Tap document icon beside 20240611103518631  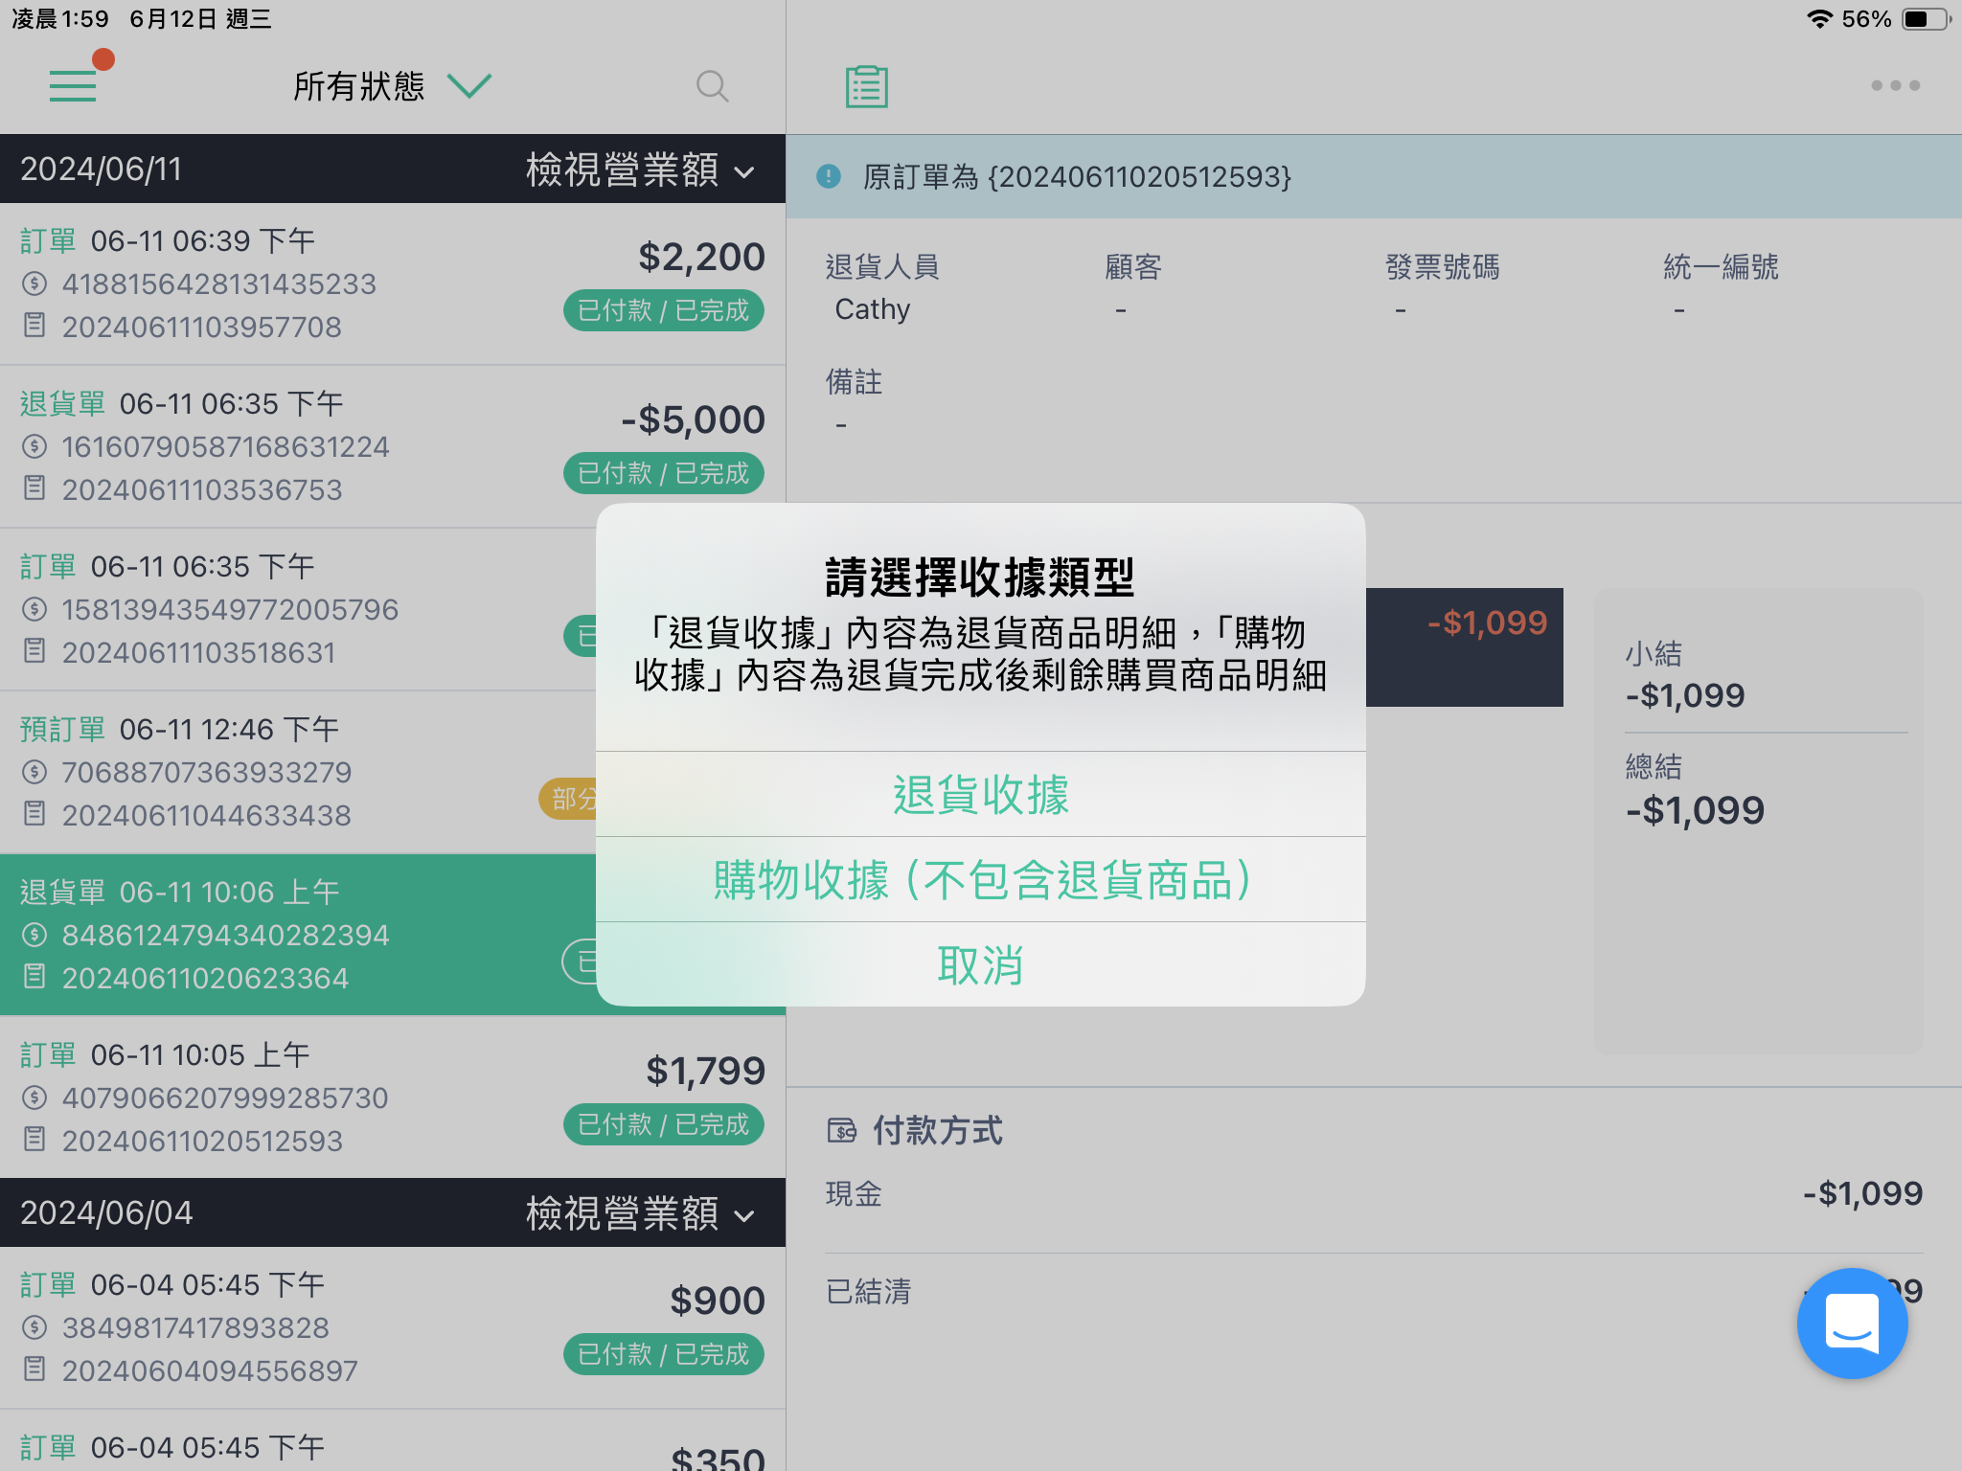[x=34, y=651]
